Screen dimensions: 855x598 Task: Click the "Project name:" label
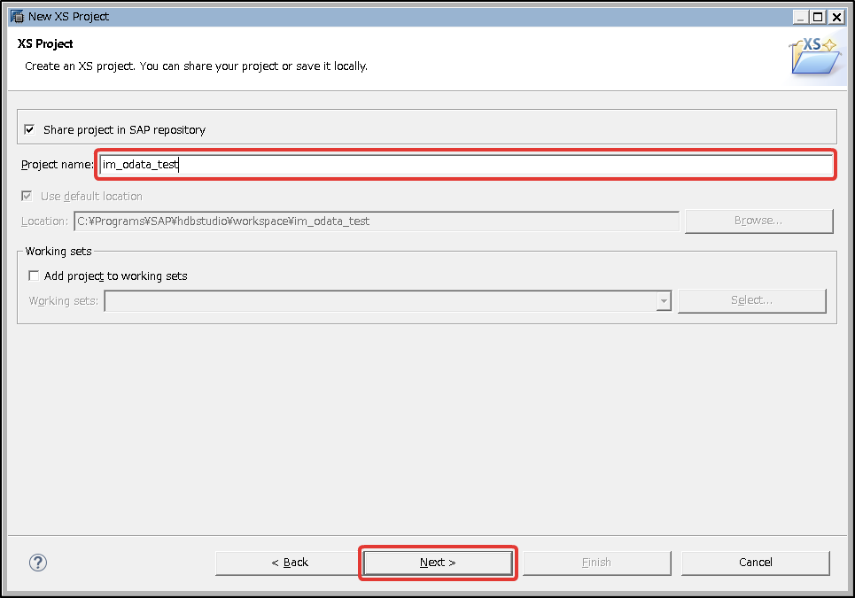coord(58,165)
